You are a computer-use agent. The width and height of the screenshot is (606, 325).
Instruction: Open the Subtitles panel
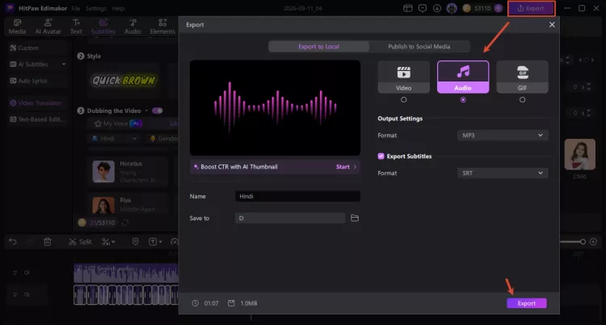click(103, 27)
